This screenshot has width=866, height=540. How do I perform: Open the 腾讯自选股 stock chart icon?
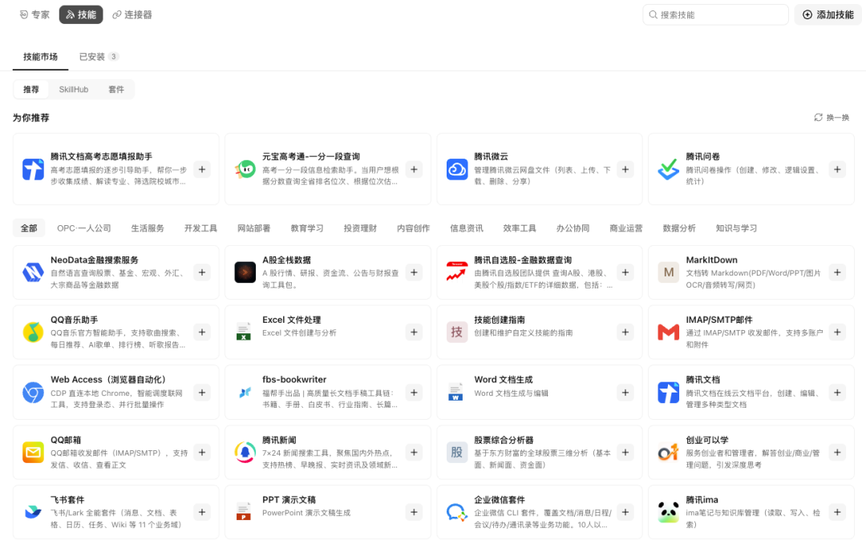(x=457, y=272)
